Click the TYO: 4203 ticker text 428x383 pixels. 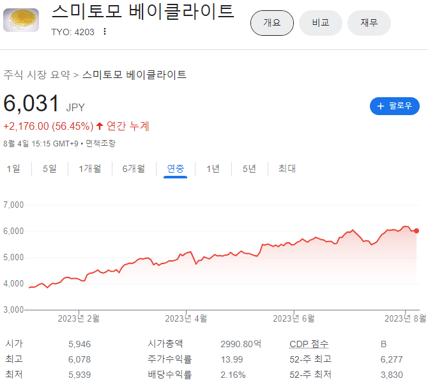pos(73,32)
